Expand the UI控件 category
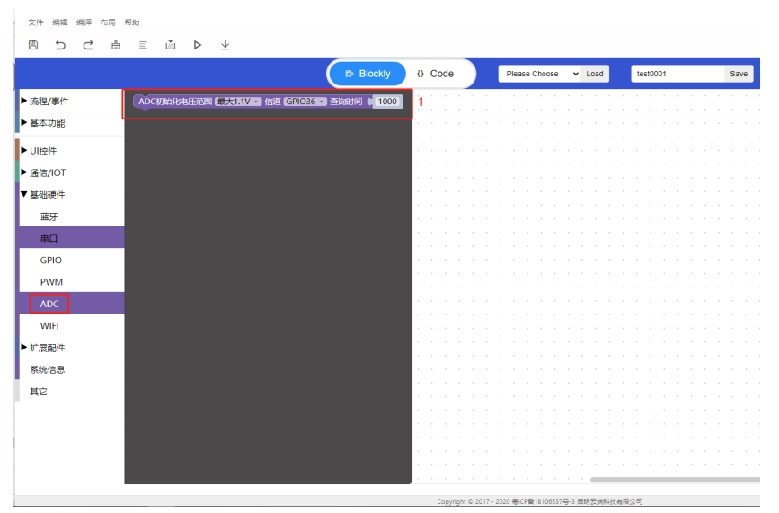 [69, 150]
